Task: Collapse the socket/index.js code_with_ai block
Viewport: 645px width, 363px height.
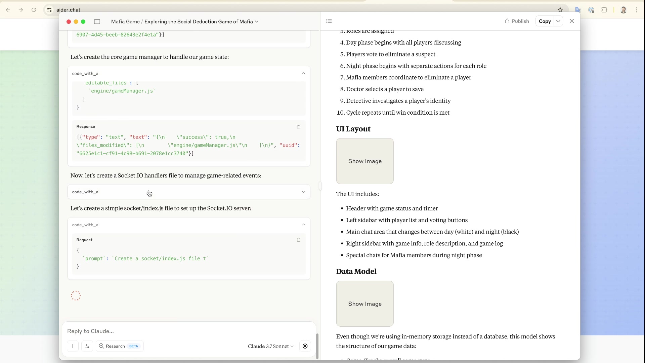Action: [x=303, y=225]
